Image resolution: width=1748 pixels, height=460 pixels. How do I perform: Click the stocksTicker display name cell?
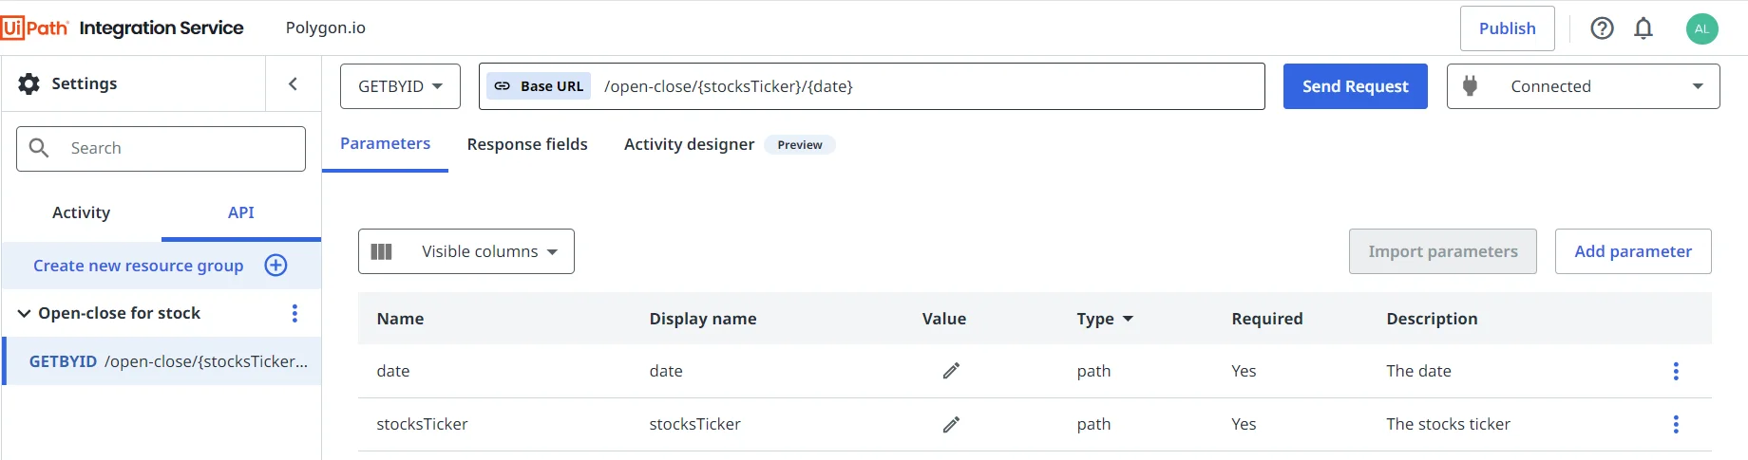[x=694, y=424]
